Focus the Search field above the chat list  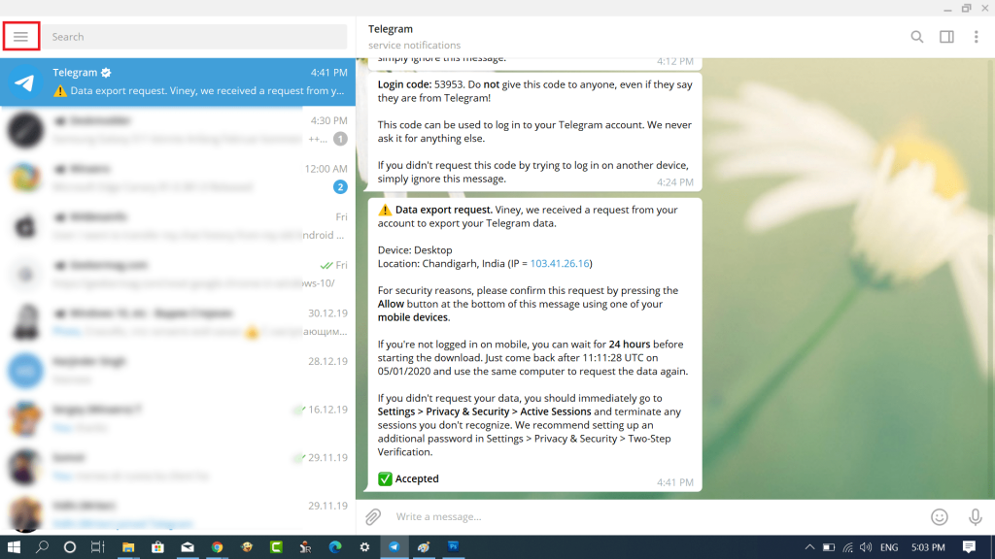tap(194, 37)
